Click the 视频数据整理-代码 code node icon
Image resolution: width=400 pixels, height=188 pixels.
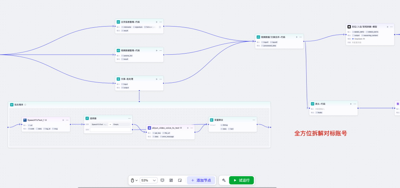[x=119, y=51]
